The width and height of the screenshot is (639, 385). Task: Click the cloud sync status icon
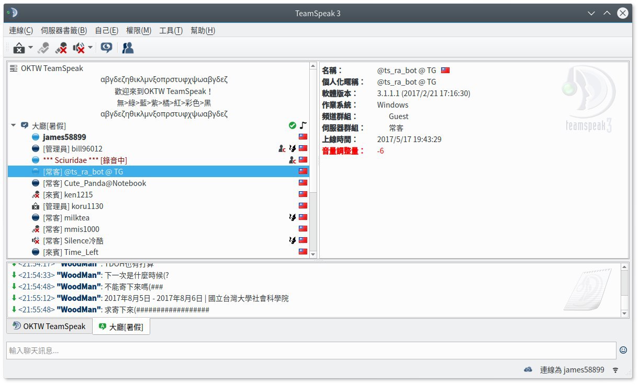pyautogui.click(x=528, y=370)
